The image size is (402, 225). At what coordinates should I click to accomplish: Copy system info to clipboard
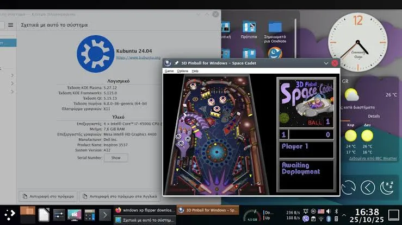click(48, 196)
